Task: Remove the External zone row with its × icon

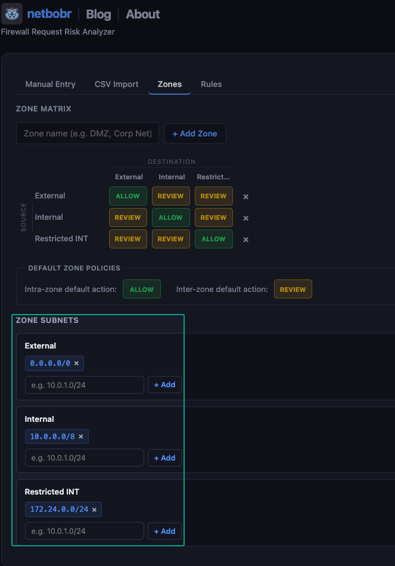Action: pyautogui.click(x=245, y=196)
